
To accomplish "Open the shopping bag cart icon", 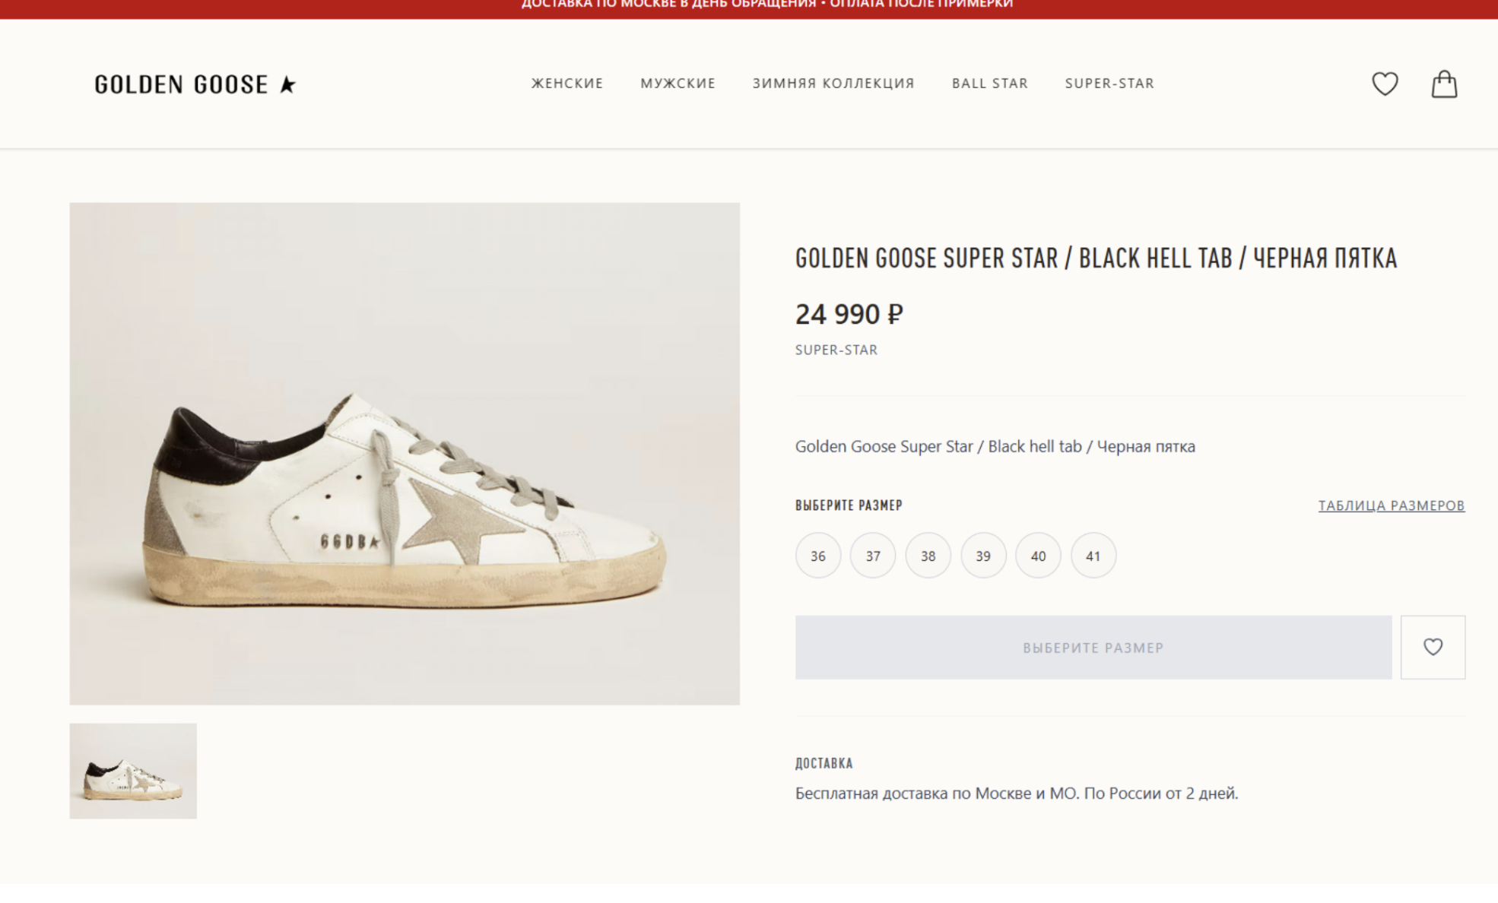I will point(1443,84).
